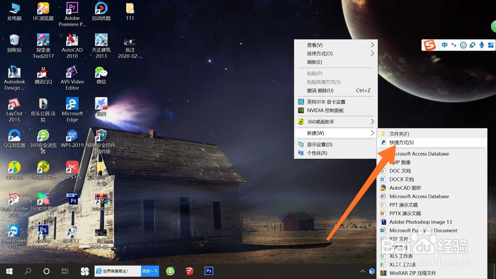Show hidden tray icons chevron

(x=363, y=271)
